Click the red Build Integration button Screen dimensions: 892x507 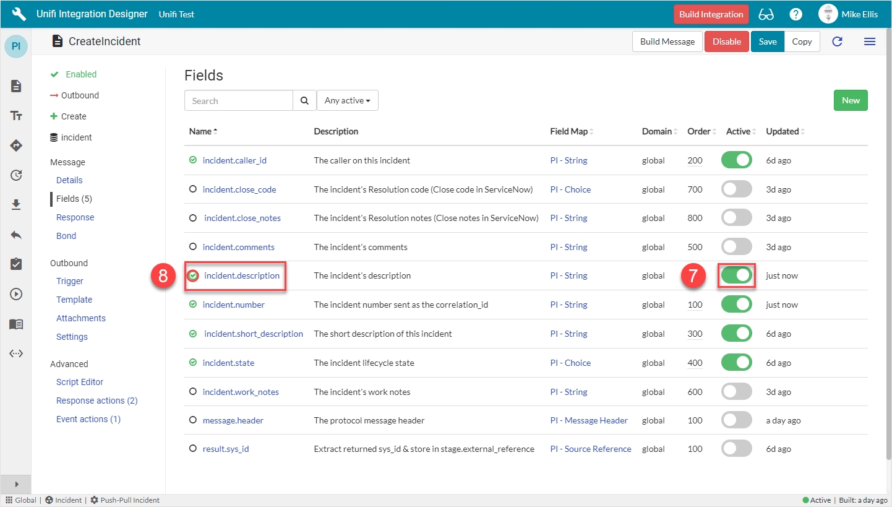tap(711, 14)
